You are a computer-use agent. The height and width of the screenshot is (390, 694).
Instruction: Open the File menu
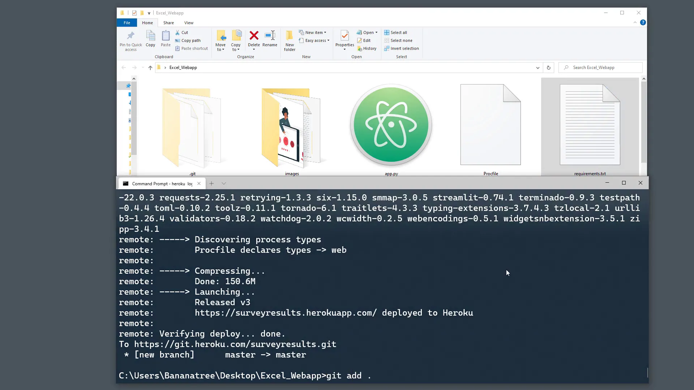tap(127, 22)
